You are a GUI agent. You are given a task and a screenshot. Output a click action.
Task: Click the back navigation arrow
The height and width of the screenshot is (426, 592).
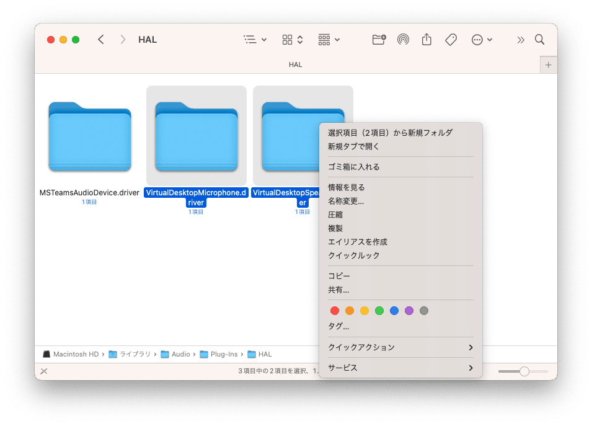click(x=101, y=40)
